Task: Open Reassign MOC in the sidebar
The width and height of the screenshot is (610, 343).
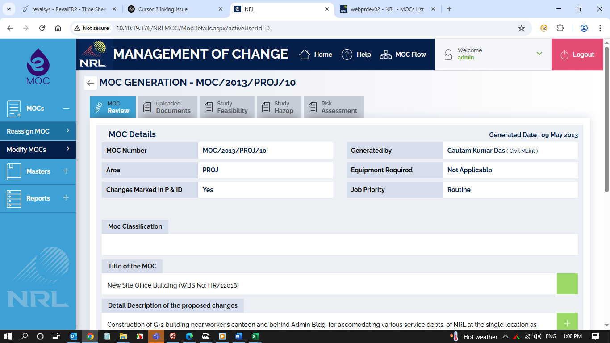Action: (x=38, y=131)
